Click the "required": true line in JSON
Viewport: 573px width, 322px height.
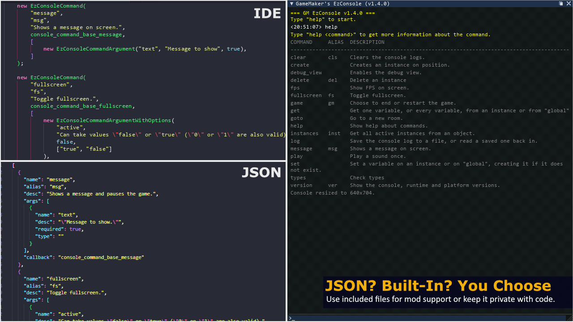pos(60,229)
